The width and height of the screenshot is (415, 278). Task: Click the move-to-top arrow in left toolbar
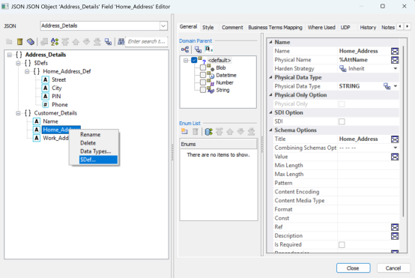(65, 41)
